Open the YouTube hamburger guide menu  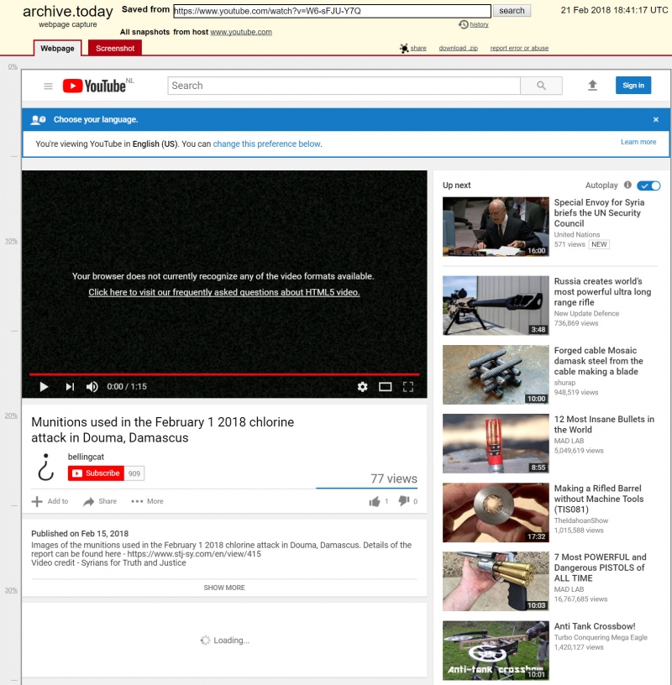point(48,86)
